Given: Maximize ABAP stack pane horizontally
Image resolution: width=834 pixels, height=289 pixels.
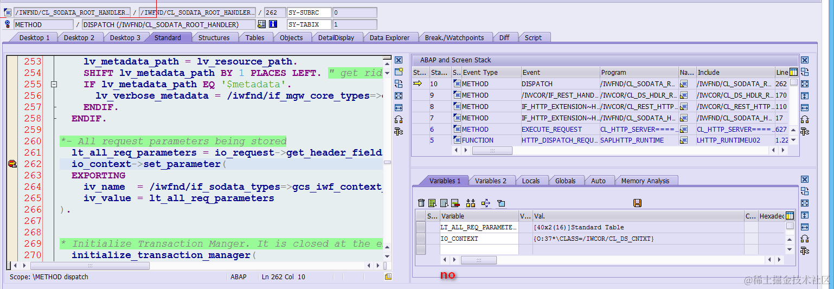Looking at the screenshot, I should pos(805,107).
